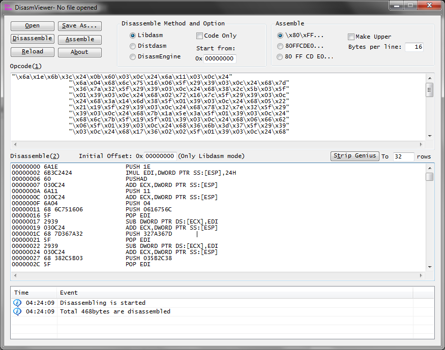Check the Make Upper option
This screenshot has width=445, height=350.
[351, 37]
